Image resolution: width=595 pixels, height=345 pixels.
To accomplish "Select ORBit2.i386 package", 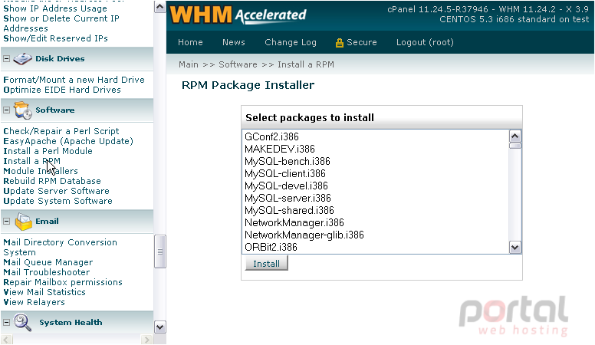I will tap(271, 247).
